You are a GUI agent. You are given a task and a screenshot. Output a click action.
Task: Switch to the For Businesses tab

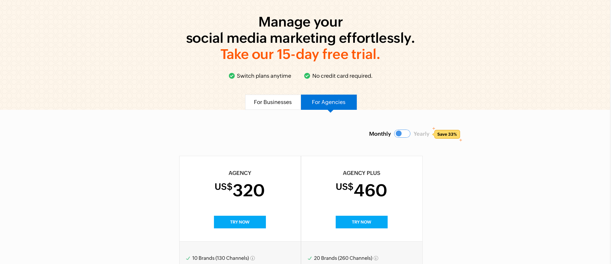[273, 102]
